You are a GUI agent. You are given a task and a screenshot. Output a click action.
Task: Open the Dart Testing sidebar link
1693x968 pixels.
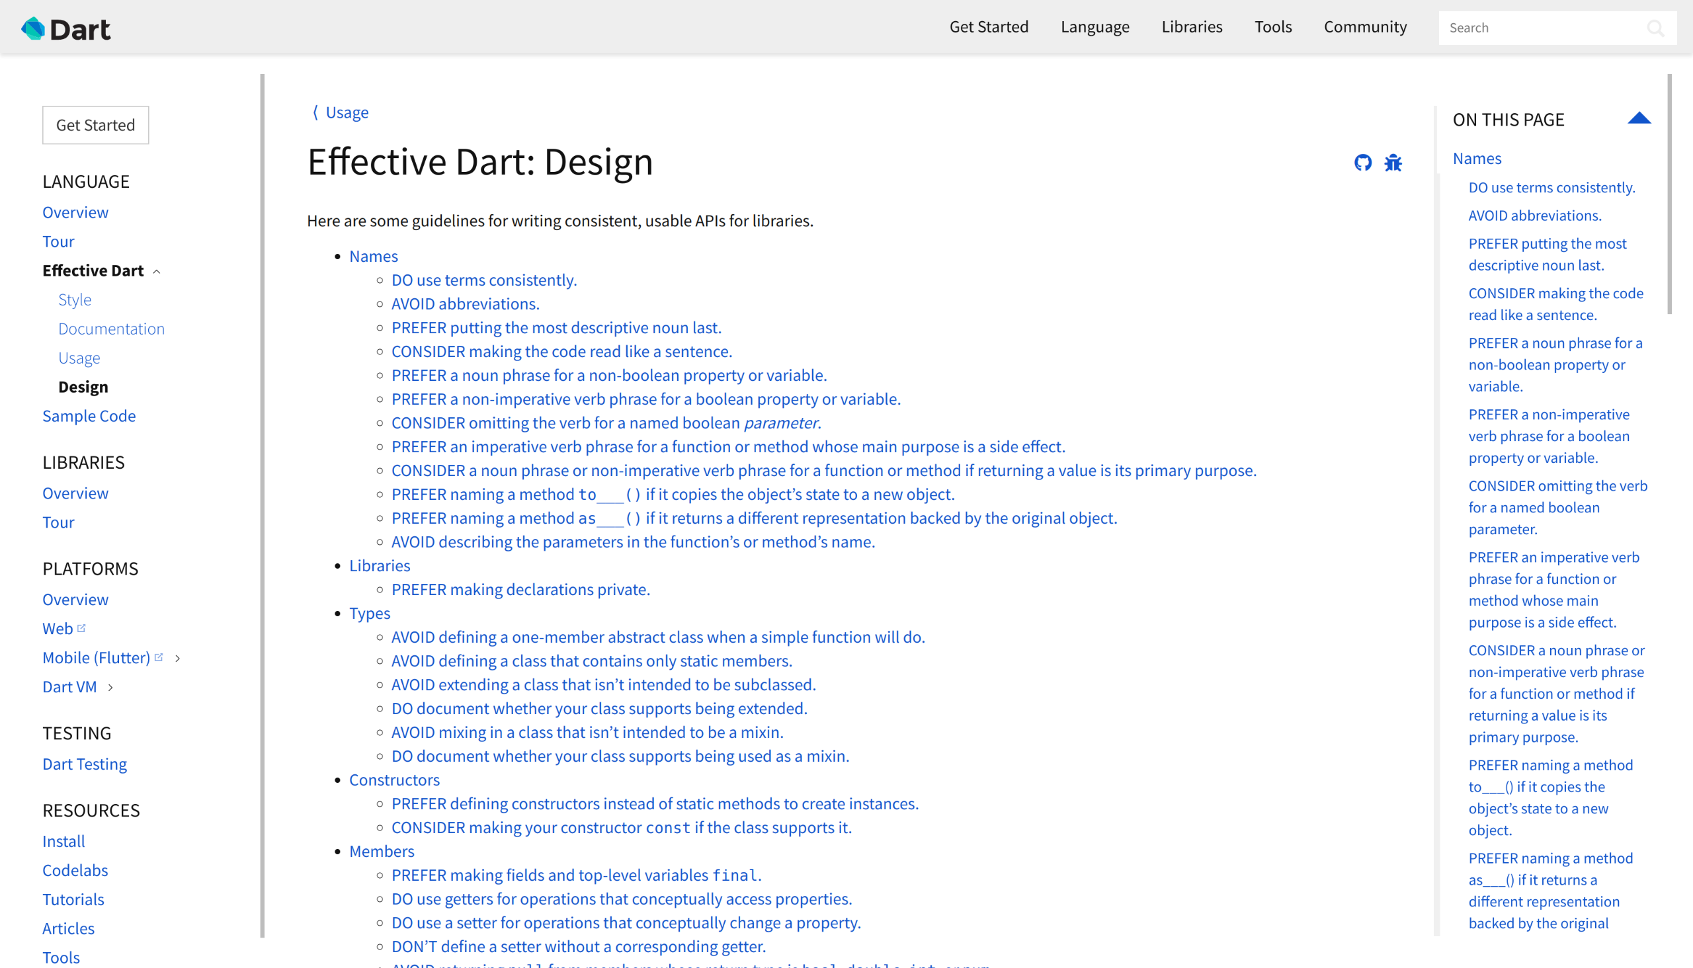[x=85, y=764]
